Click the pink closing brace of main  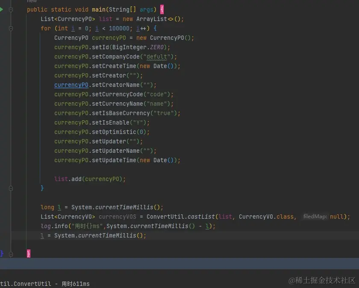point(28,254)
